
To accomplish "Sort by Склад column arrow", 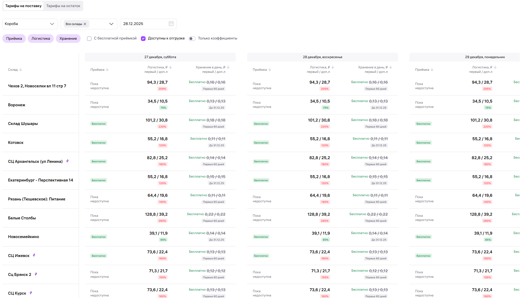I will coord(21,70).
